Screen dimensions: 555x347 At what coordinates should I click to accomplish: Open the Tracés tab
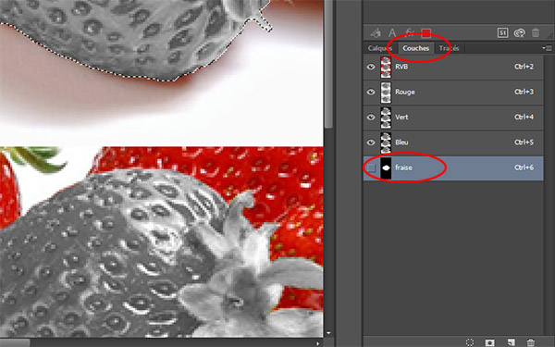tap(449, 48)
